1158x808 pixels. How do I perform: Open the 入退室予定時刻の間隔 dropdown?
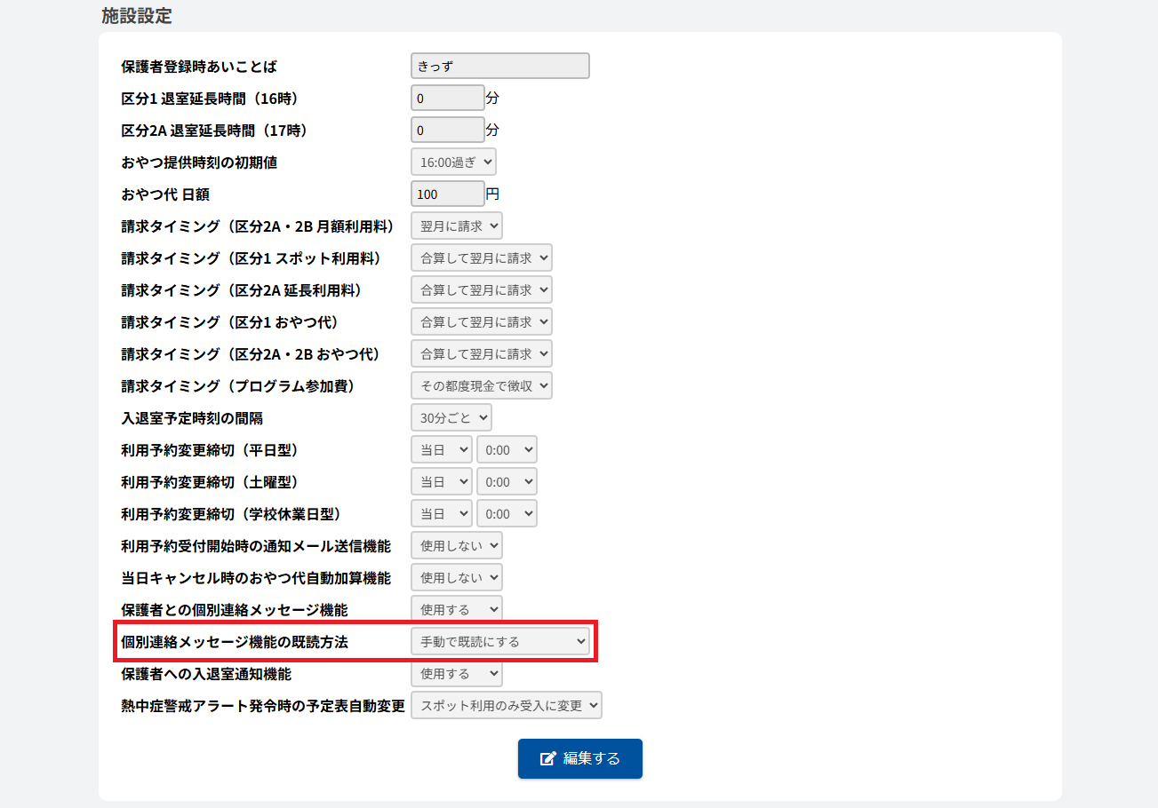(451, 417)
